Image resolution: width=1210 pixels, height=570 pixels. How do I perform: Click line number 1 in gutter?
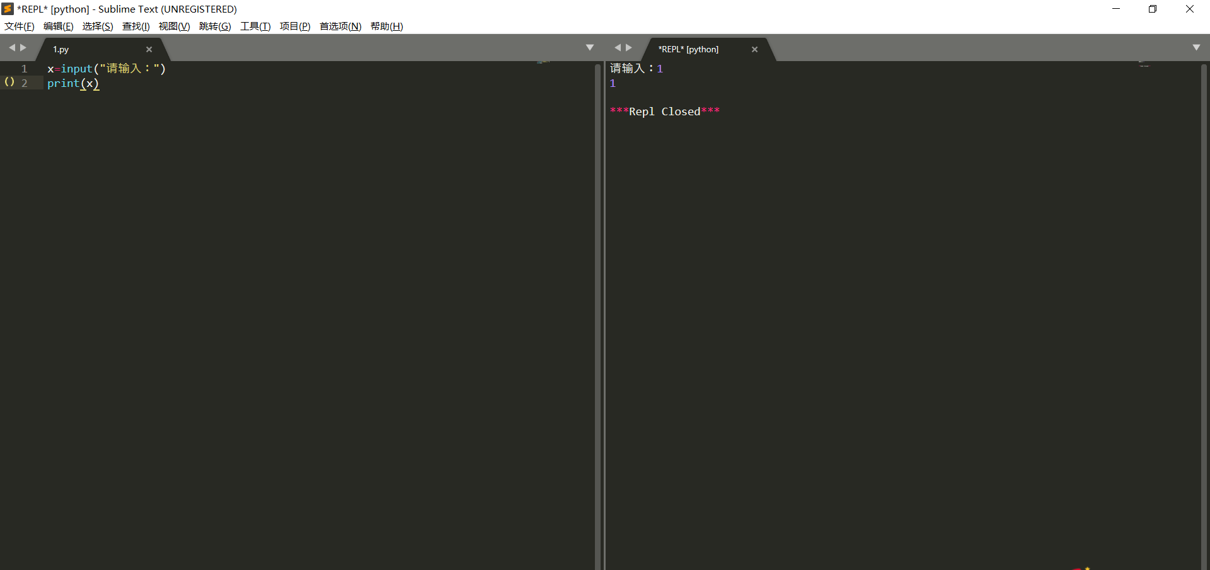coord(25,69)
